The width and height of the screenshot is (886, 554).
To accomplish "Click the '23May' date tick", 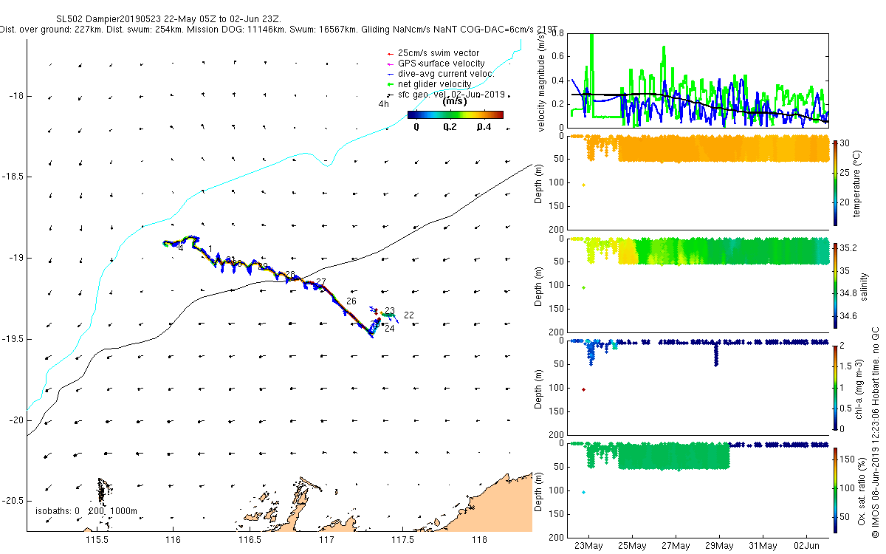I will coord(588,546).
